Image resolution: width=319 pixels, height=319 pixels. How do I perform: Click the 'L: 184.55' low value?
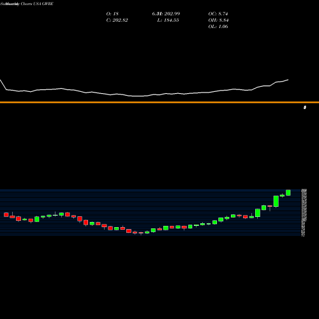coord(168,20)
